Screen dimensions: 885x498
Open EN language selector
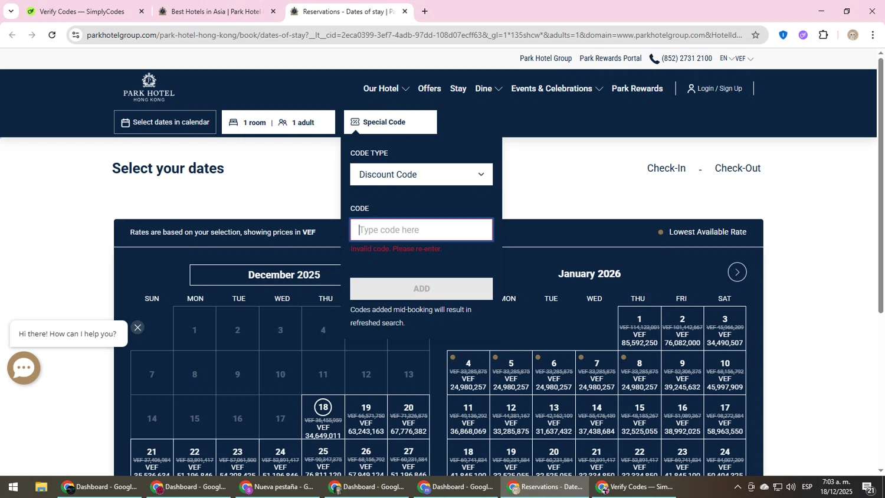tap(727, 58)
